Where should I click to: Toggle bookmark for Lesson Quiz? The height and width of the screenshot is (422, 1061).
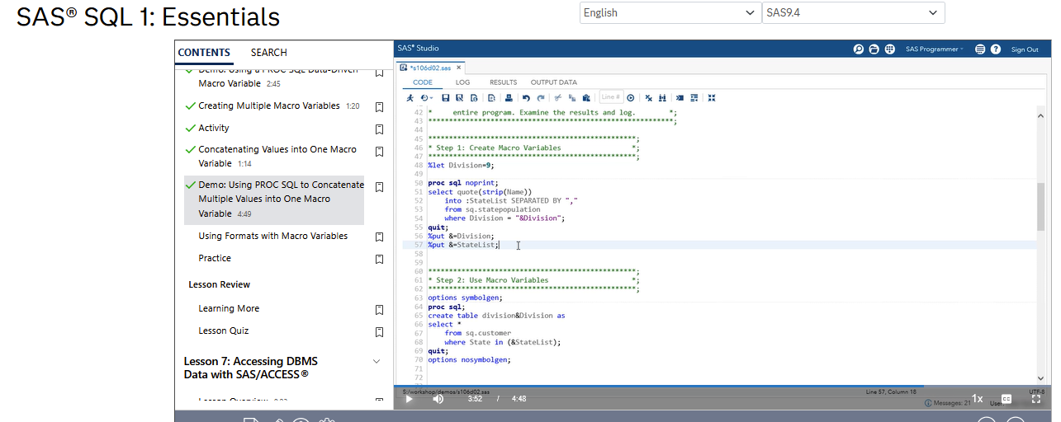[x=379, y=332]
